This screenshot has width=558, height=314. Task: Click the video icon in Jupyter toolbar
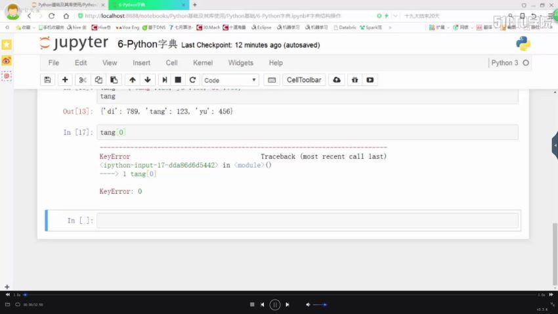(370, 80)
